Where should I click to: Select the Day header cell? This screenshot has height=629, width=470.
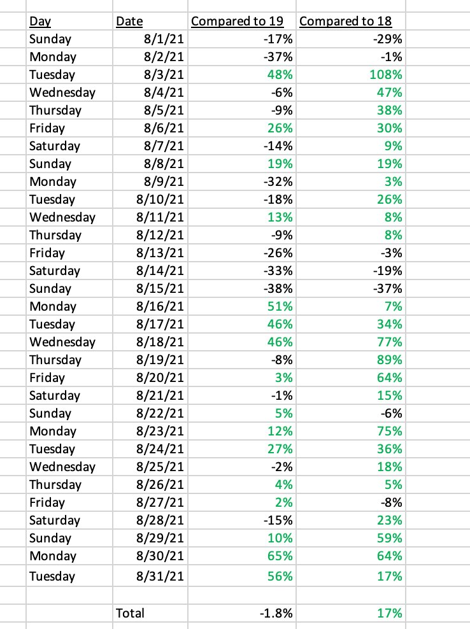[x=69, y=21]
